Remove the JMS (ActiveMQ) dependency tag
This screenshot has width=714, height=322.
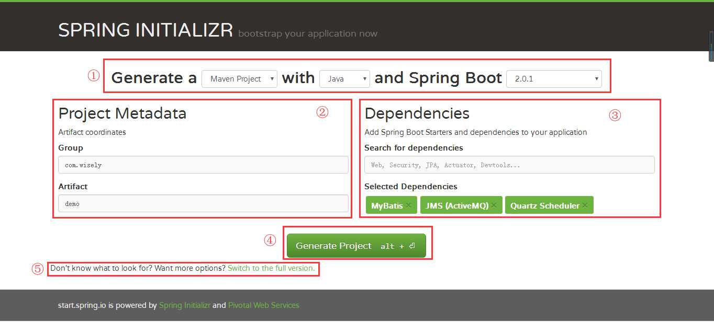coord(494,205)
